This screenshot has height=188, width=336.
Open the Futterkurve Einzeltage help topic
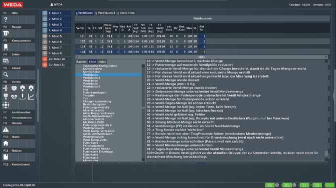(x=98, y=151)
